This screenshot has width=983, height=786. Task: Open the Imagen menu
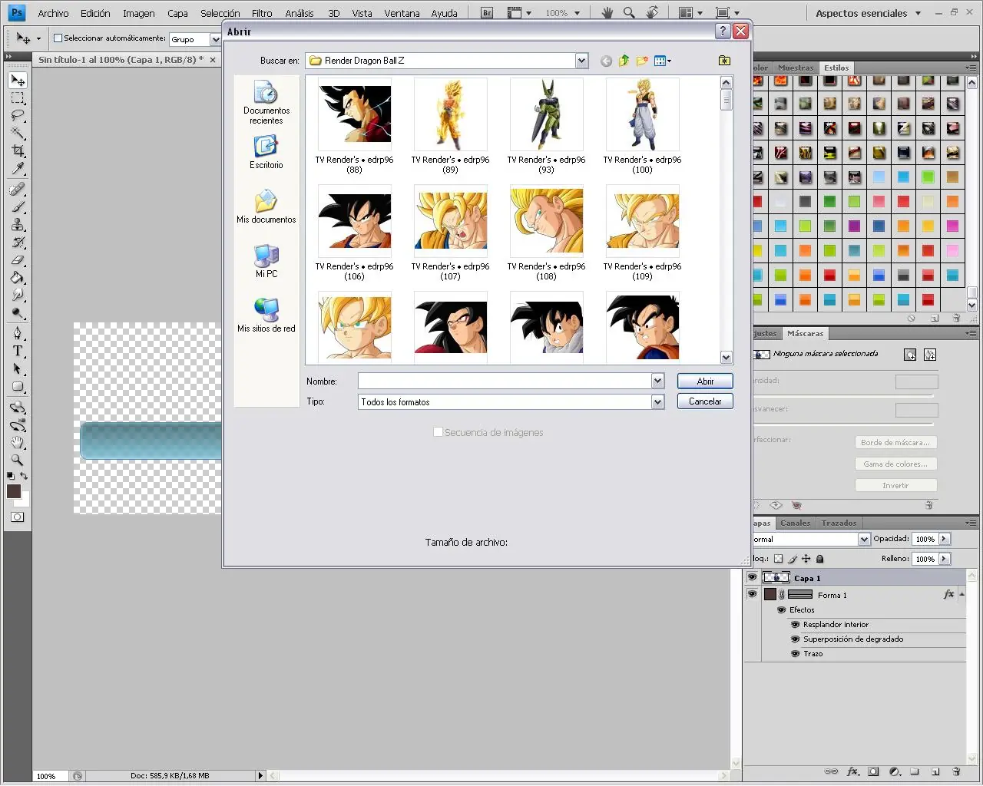point(139,13)
